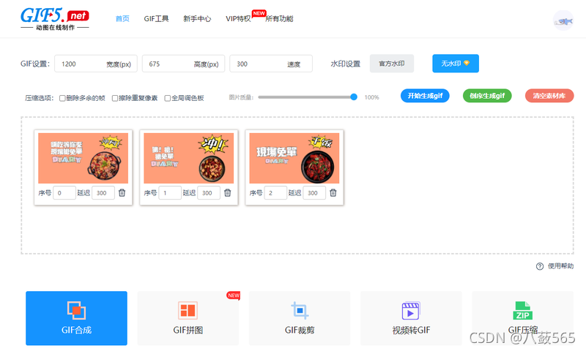Click the GIF设置 label

35,64
